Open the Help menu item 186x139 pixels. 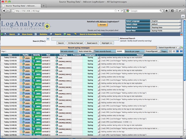coord(69,34)
